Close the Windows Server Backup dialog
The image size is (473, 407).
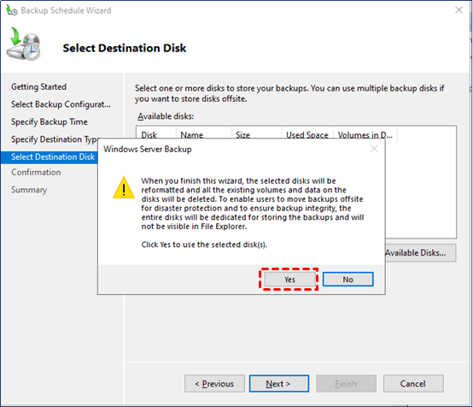(x=374, y=149)
